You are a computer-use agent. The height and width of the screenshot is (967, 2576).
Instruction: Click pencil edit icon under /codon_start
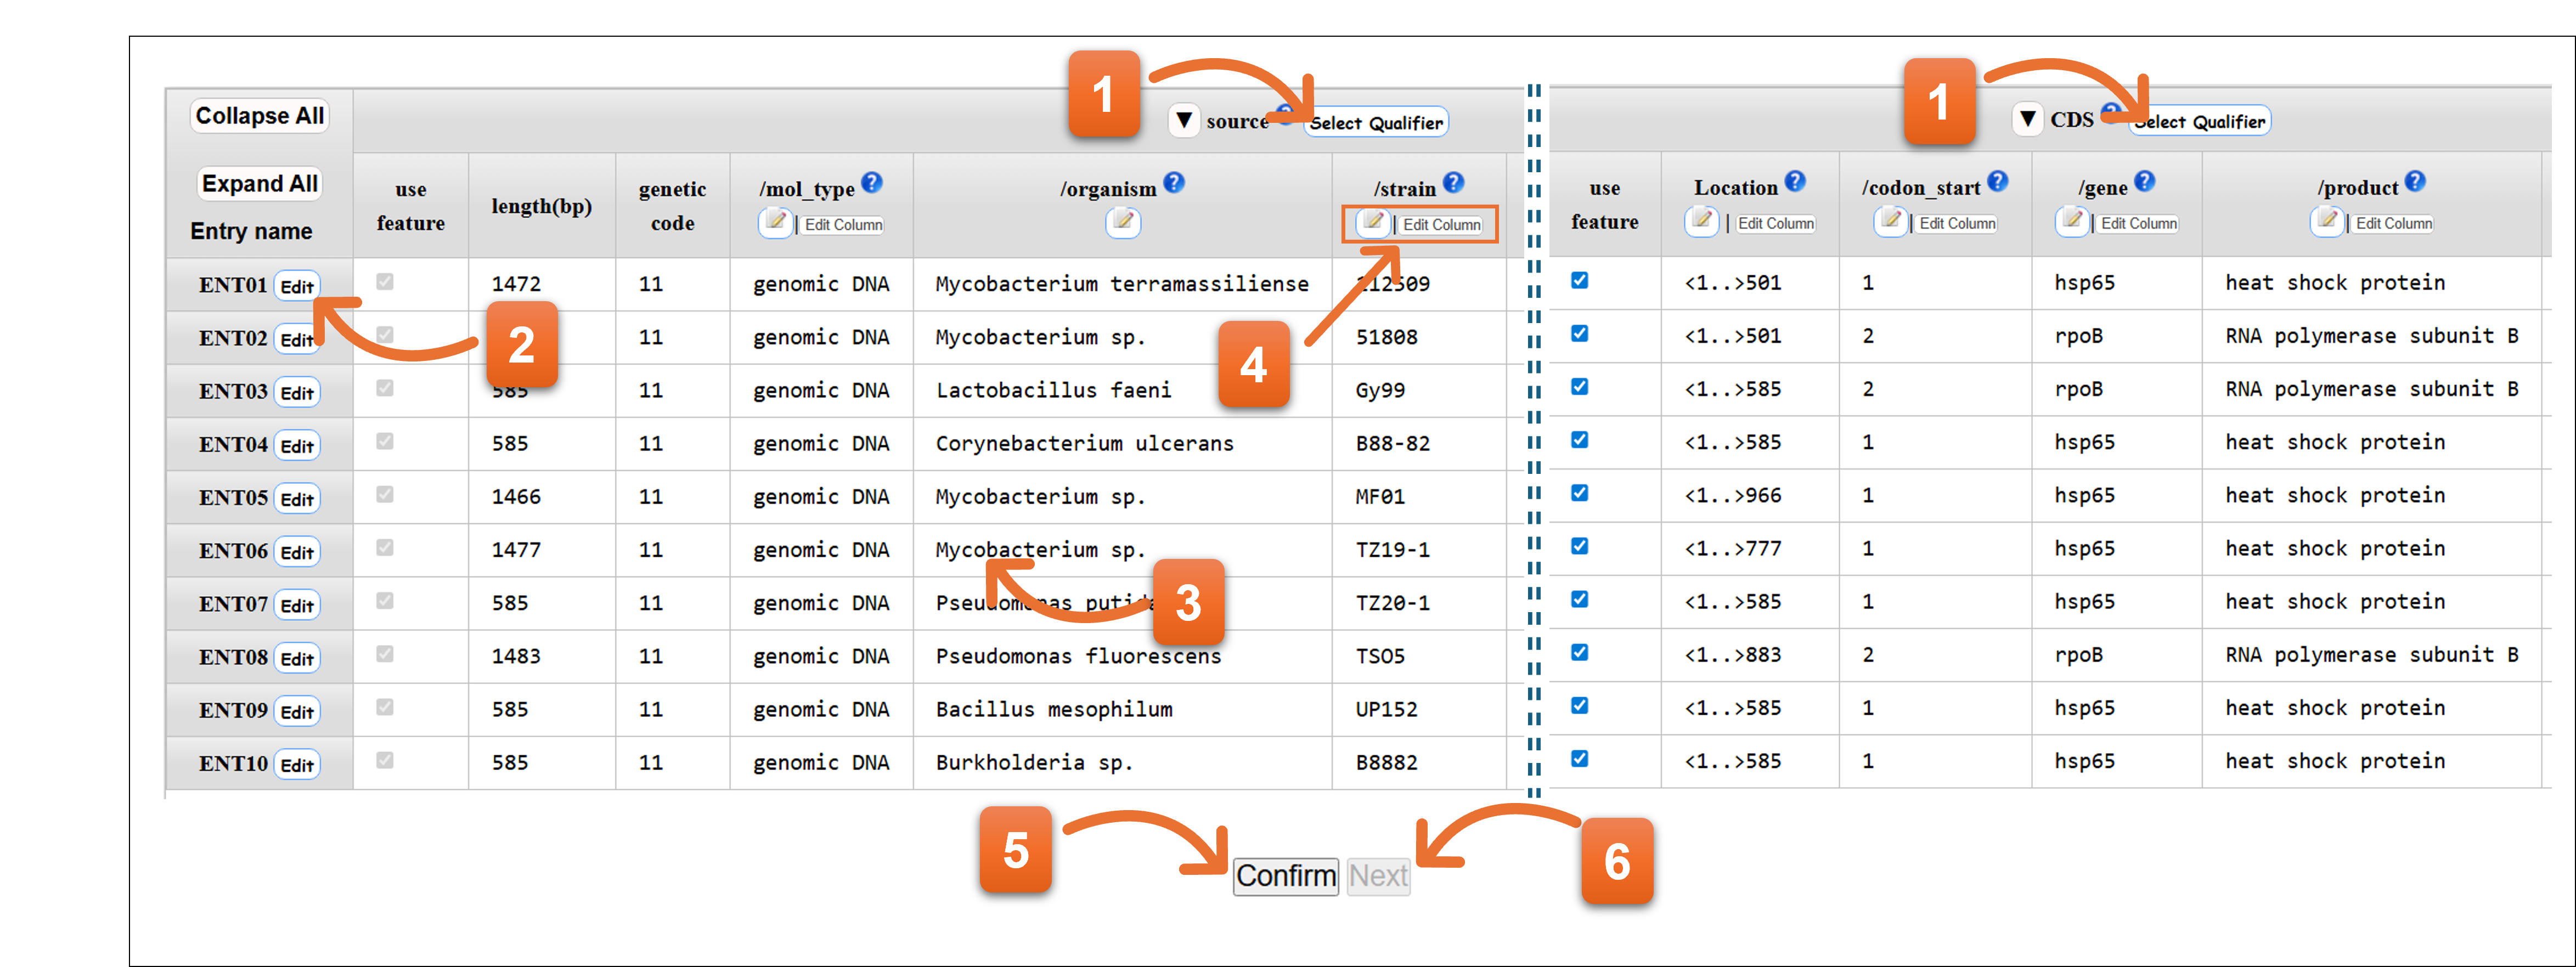pos(1890,221)
